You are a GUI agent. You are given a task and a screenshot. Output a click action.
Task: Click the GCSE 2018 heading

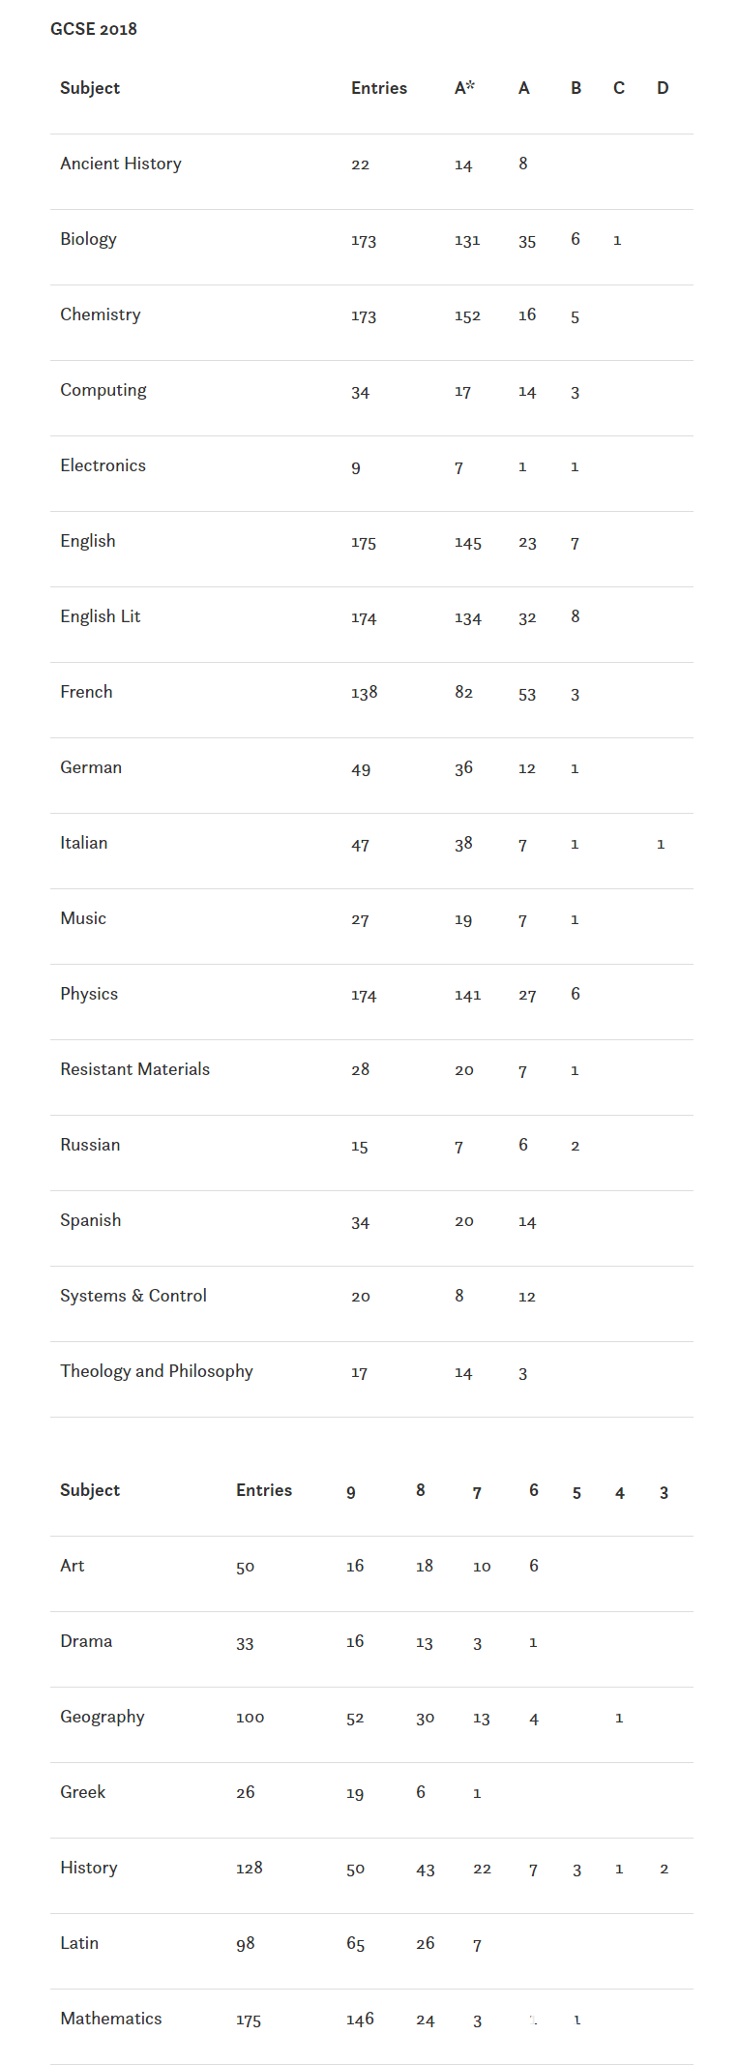(94, 29)
